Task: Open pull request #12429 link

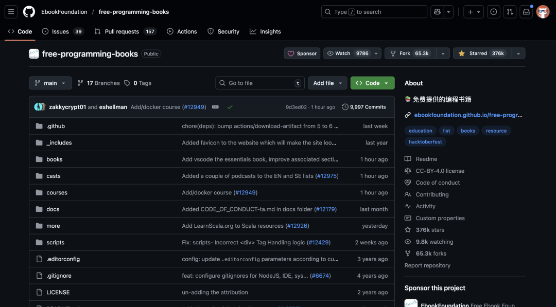Action: 319,243
